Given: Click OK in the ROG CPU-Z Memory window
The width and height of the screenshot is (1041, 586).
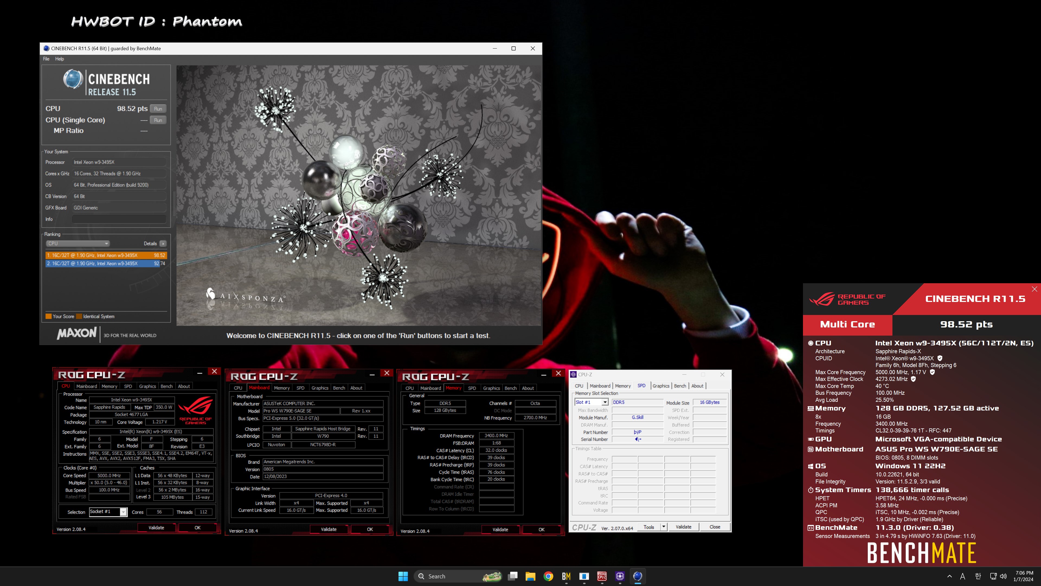Looking at the screenshot, I should click(x=542, y=530).
